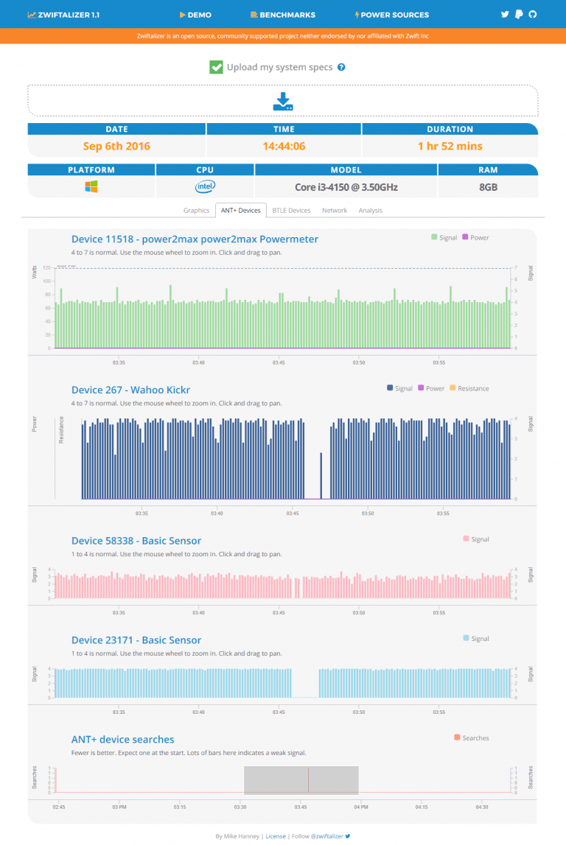The height and width of the screenshot is (845, 566).
Task: Click the ANT+ device searches heading
Action: coord(122,740)
